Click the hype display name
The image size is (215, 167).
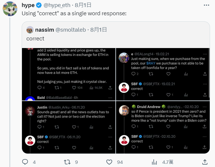tap(28, 5)
